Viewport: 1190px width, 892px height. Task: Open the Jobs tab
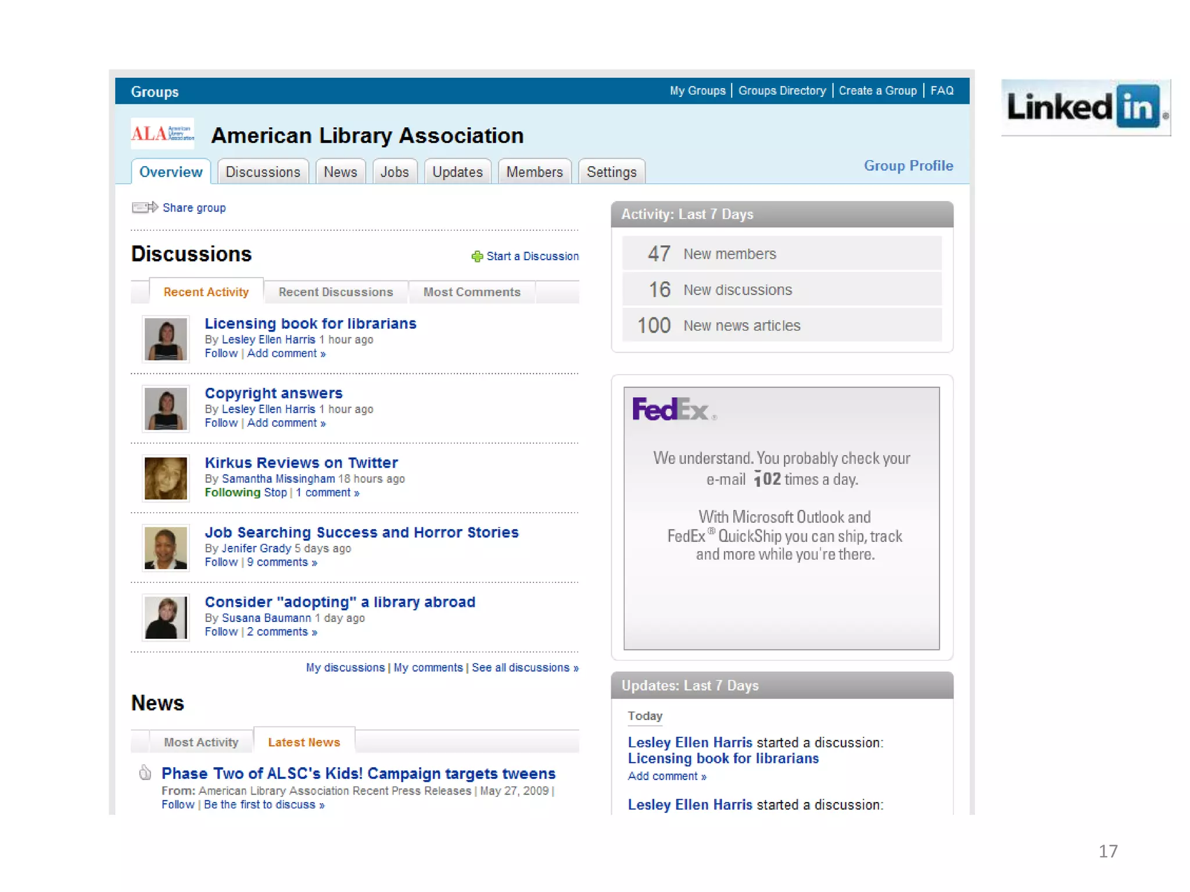pos(395,172)
